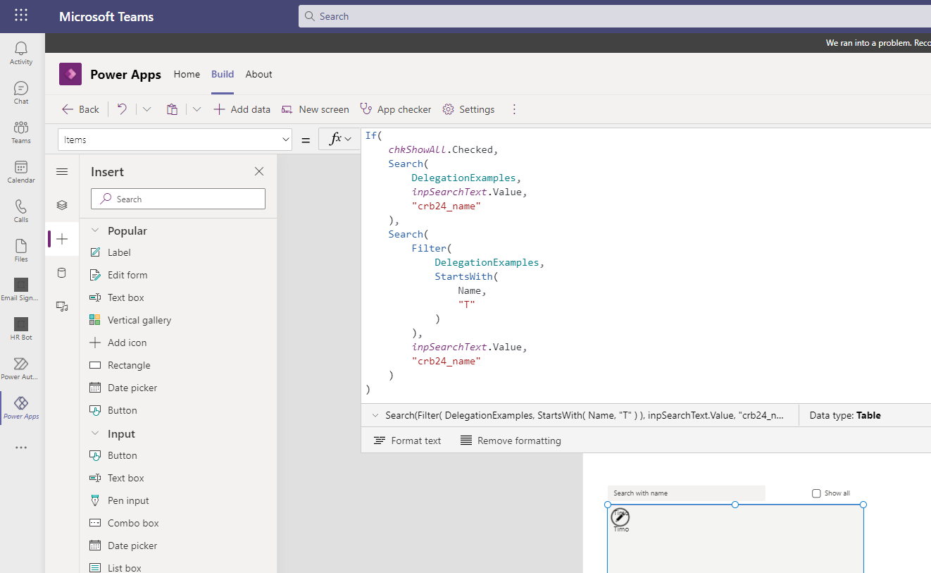Open the Tree view layers icon
This screenshot has width=931, height=573.
tap(62, 205)
